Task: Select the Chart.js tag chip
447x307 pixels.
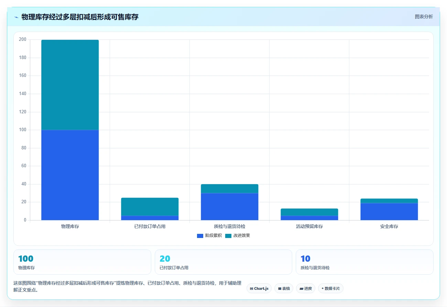Action: coord(259,288)
